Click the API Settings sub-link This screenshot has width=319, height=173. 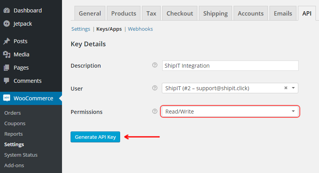pos(81,29)
